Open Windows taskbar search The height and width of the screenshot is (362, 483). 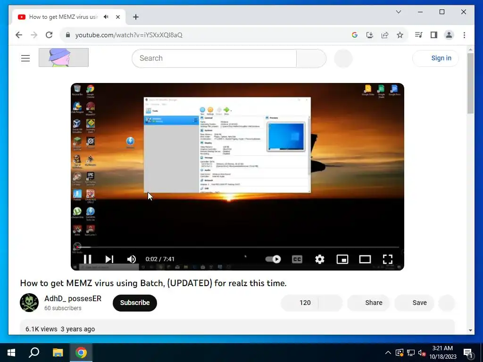click(34, 353)
